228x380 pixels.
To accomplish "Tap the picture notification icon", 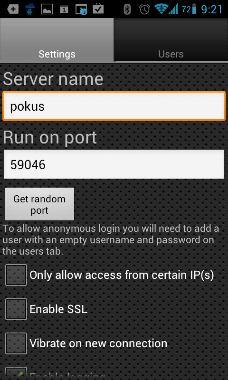I will (x=47, y=9).
